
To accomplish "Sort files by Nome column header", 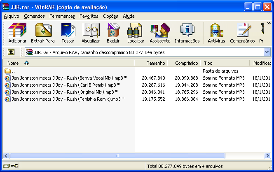I will click(x=13, y=63).
